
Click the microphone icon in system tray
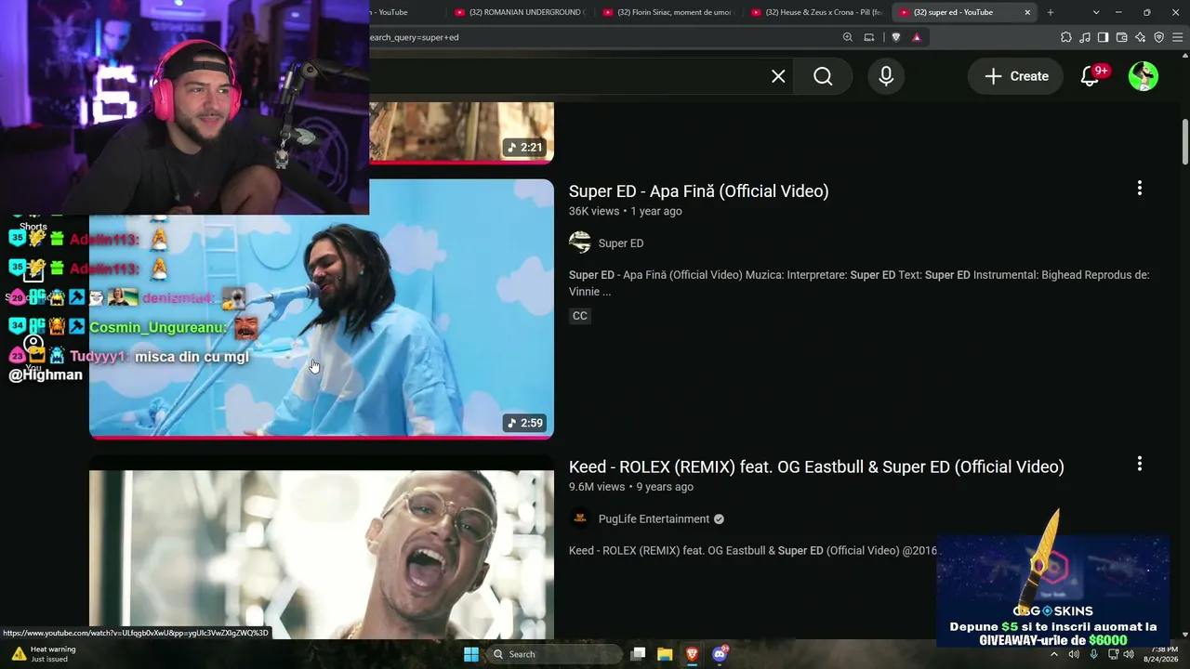tap(1093, 654)
